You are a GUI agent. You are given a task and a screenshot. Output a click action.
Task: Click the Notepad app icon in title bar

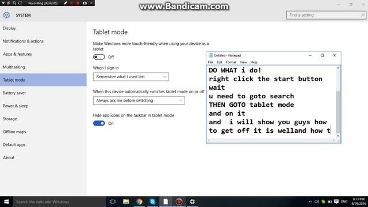click(x=210, y=55)
